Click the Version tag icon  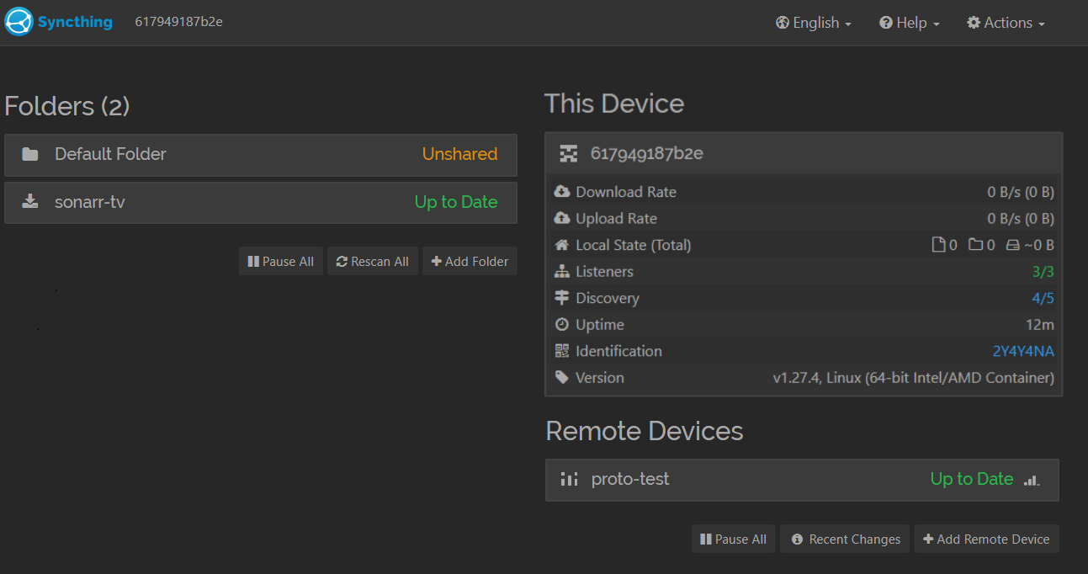(x=562, y=378)
